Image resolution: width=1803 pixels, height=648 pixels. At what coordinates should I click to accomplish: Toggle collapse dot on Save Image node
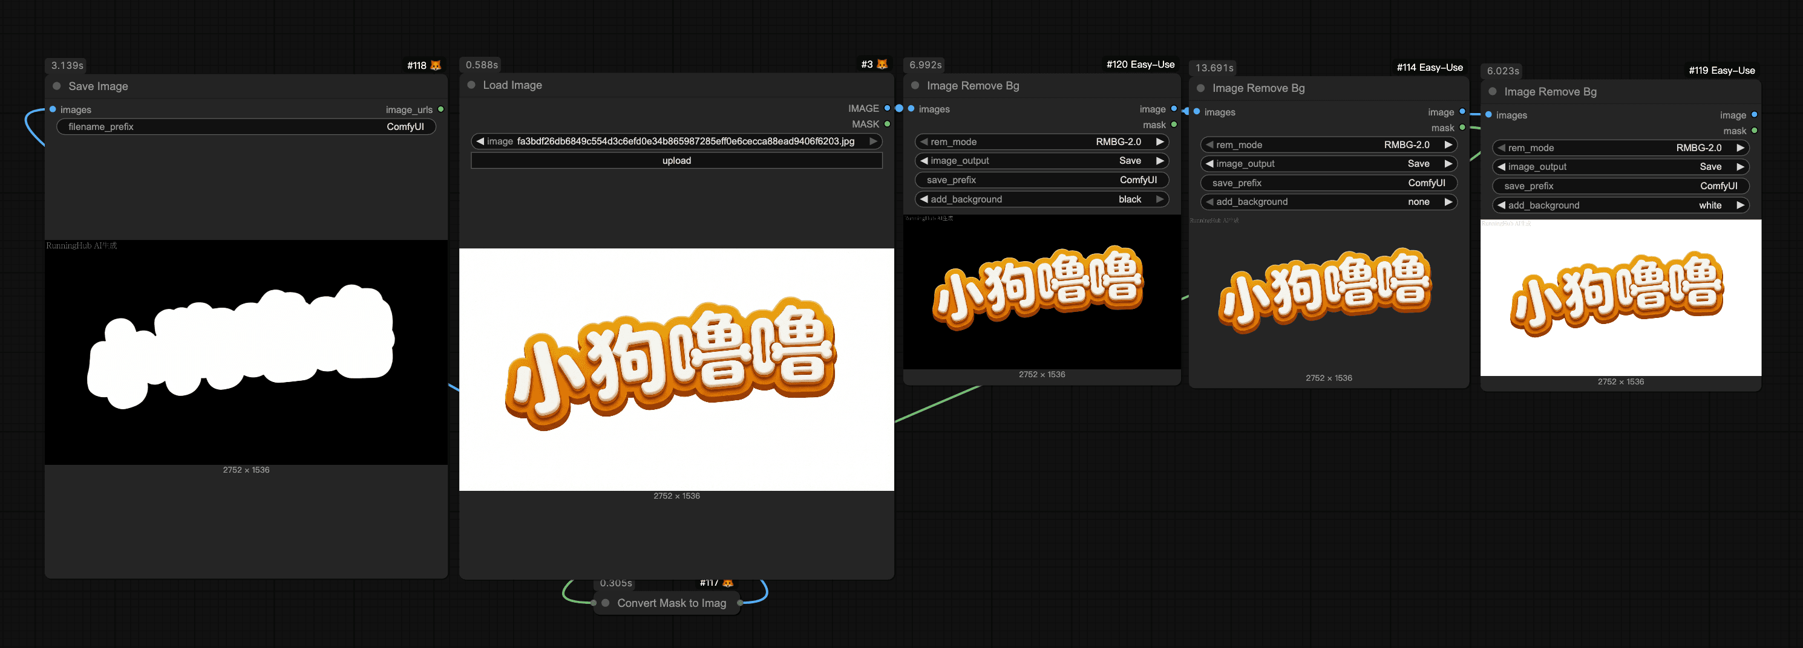[x=57, y=86]
